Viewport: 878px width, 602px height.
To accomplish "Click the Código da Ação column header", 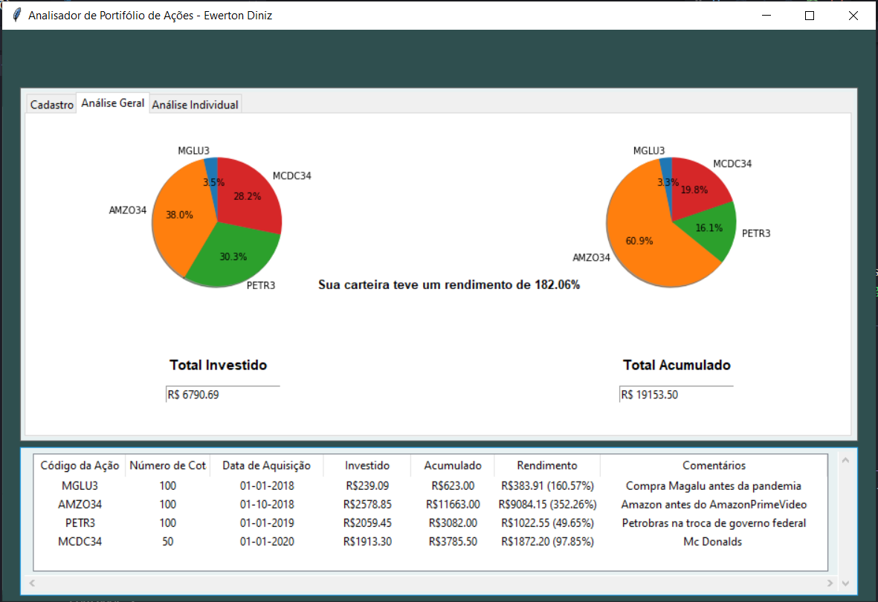I will tap(79, 465).
